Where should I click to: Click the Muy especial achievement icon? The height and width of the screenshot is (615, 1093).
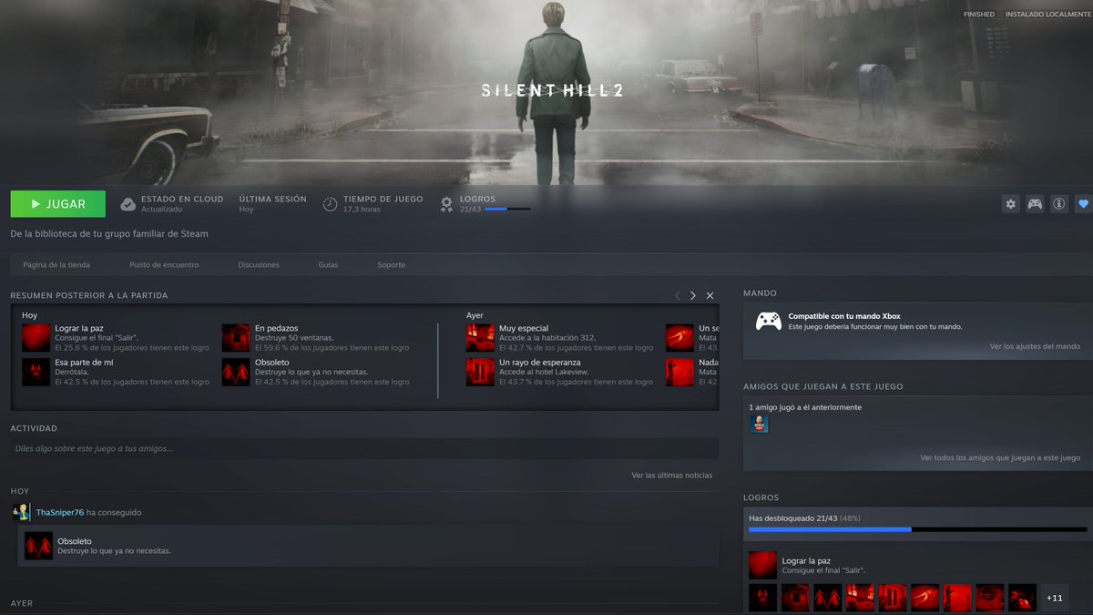[480, 338]
